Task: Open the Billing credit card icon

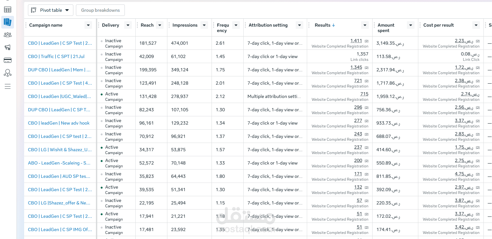Action: (7, 60)
